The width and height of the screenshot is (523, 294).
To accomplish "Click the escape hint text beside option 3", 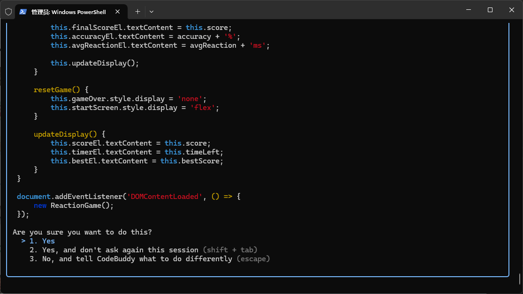I will click(253, 258).
